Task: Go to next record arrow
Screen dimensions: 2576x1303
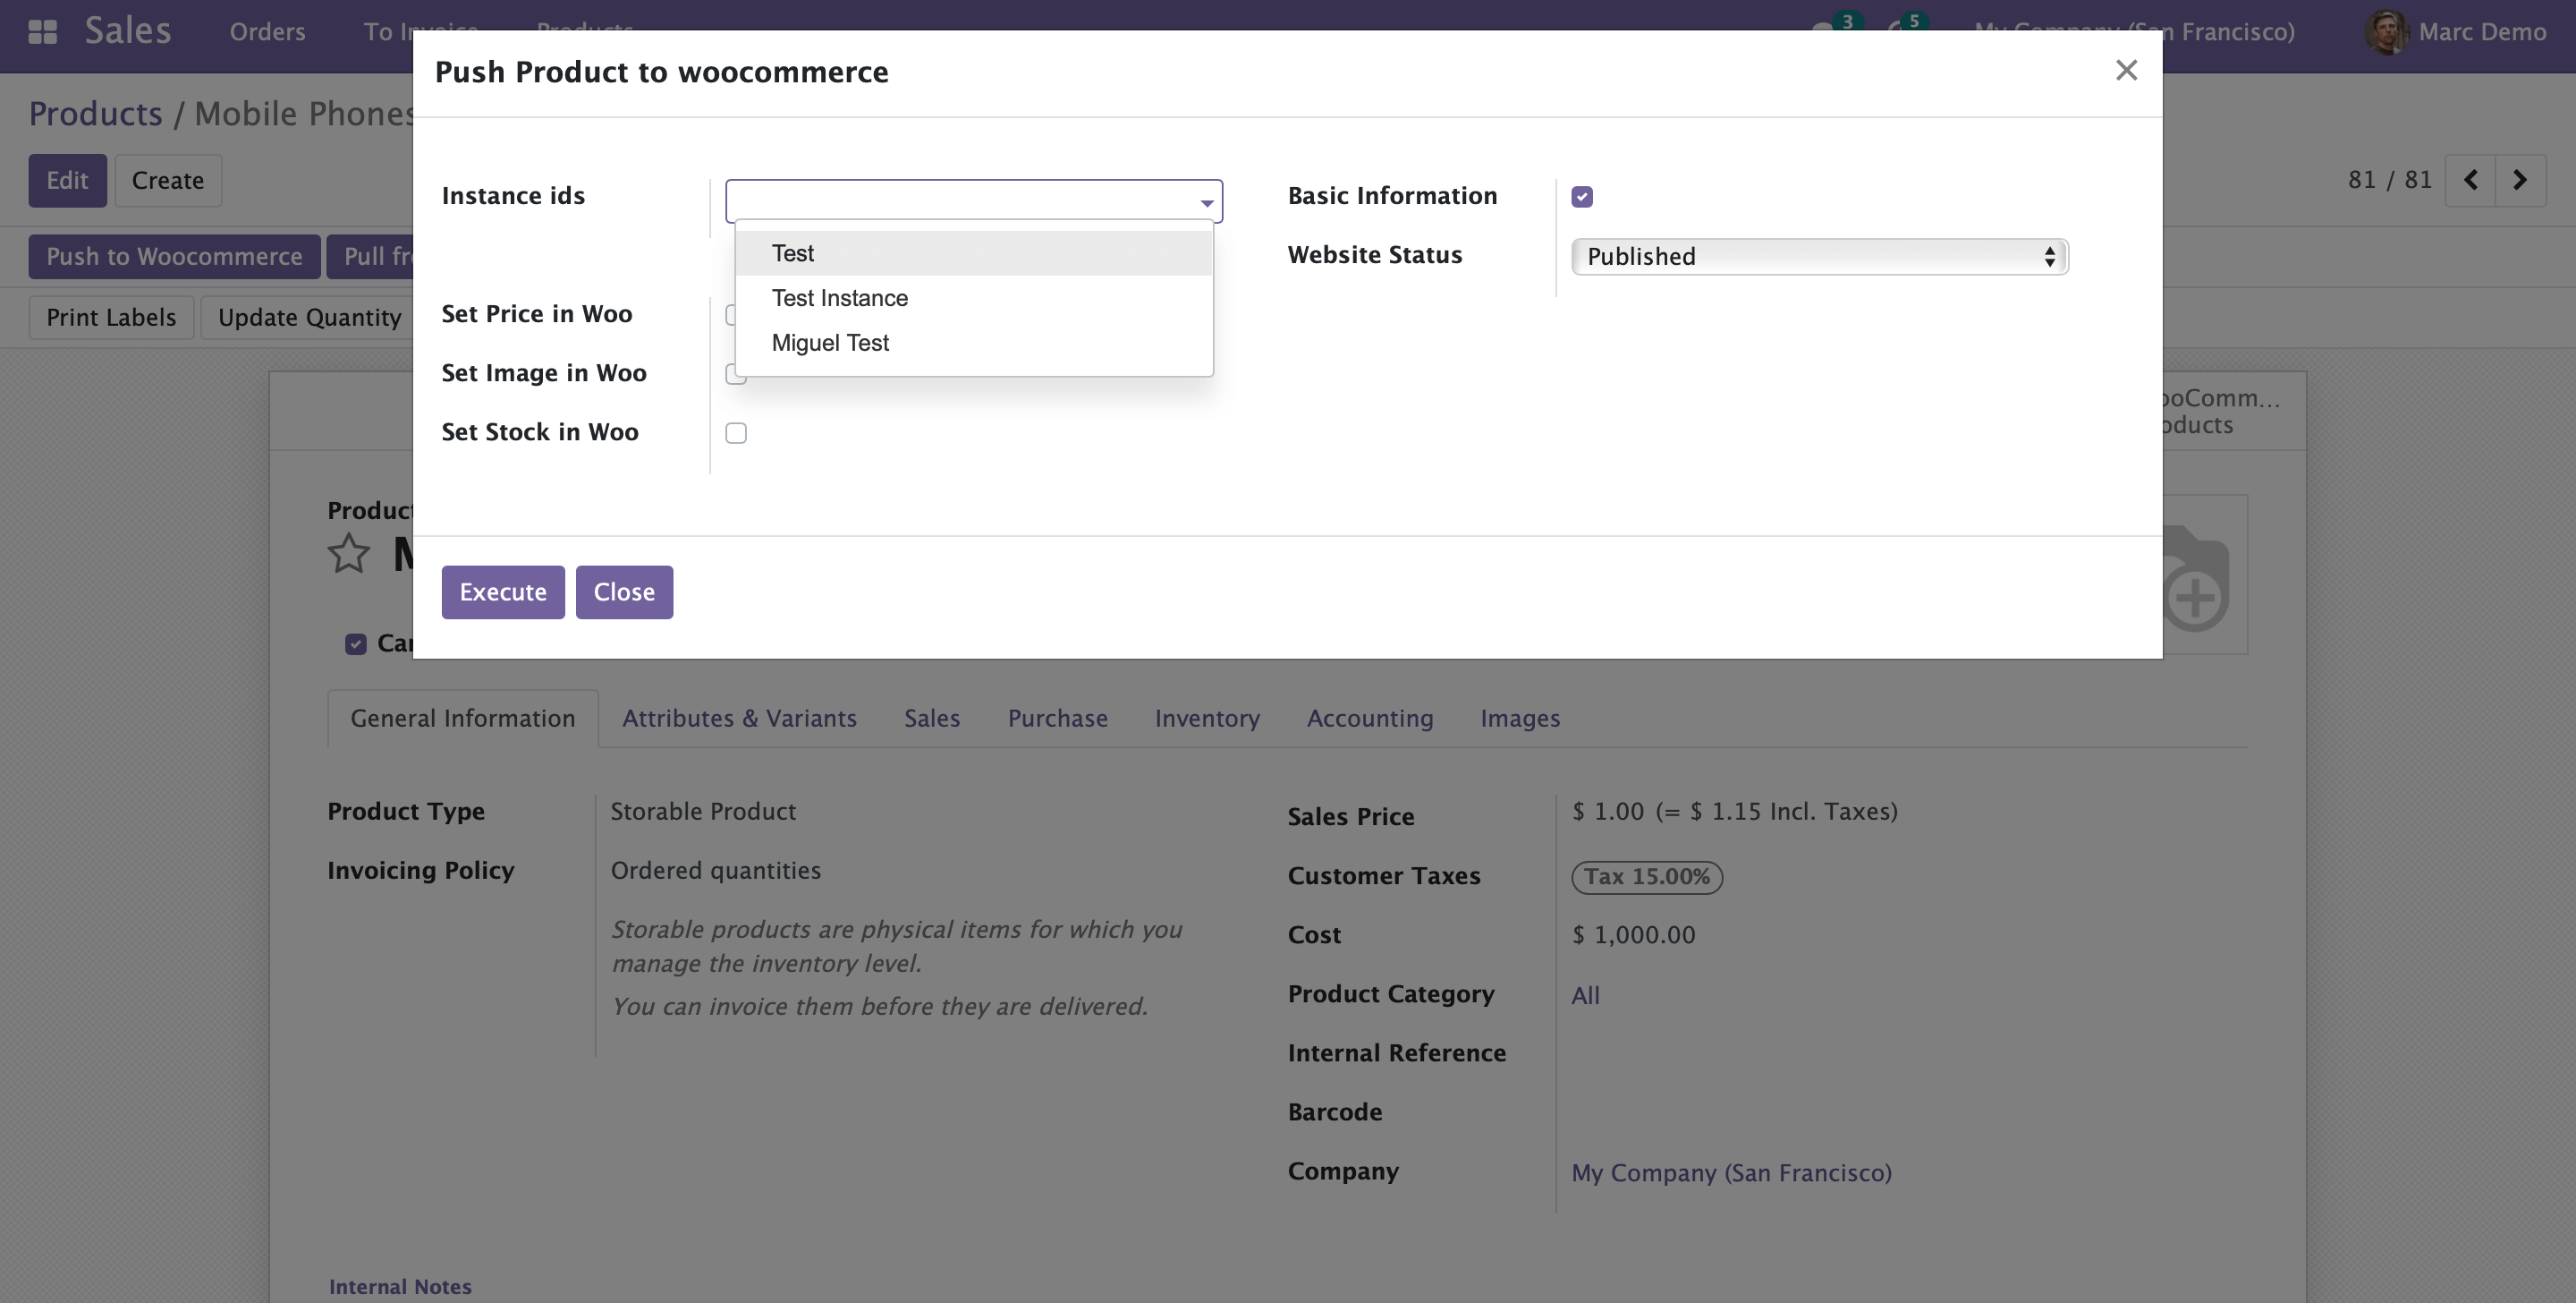Action: tap(2520, 180)
